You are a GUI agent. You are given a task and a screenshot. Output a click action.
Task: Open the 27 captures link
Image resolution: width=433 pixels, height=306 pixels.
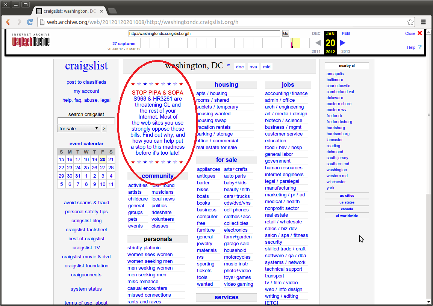pyautogui.click(x=124, y=44)
